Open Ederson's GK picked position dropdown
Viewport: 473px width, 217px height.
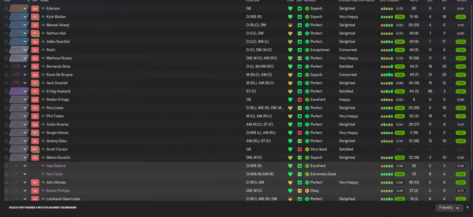(x=19, y=8)
